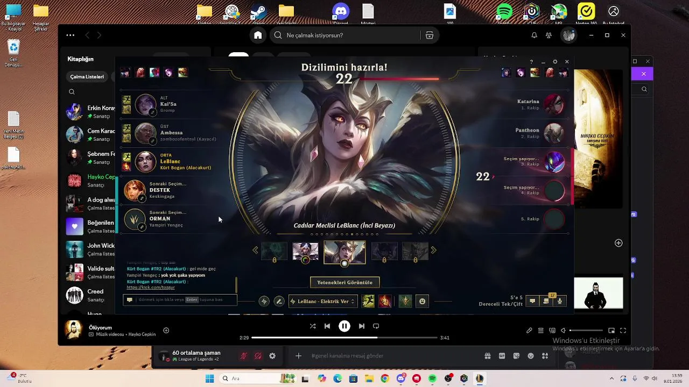Toggle Discord headphone deafen

[258, 356]
